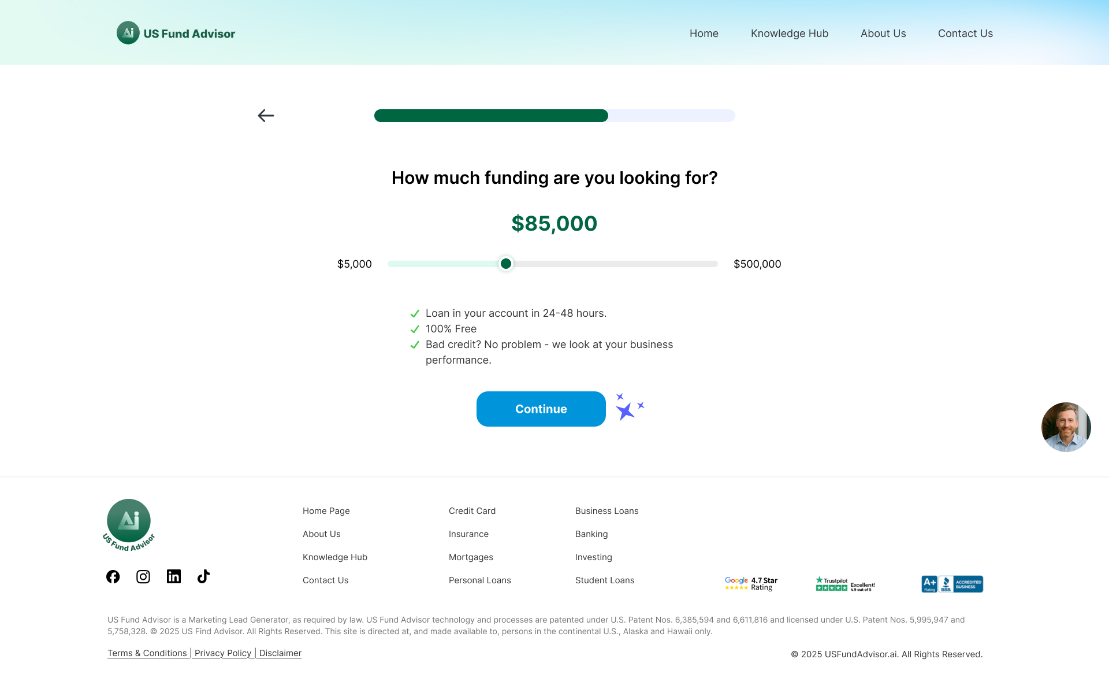The image size is (1109, 696).
Task: Open the Terms & Conditions link
Action: pyautogui.click(x=147, y=653)
